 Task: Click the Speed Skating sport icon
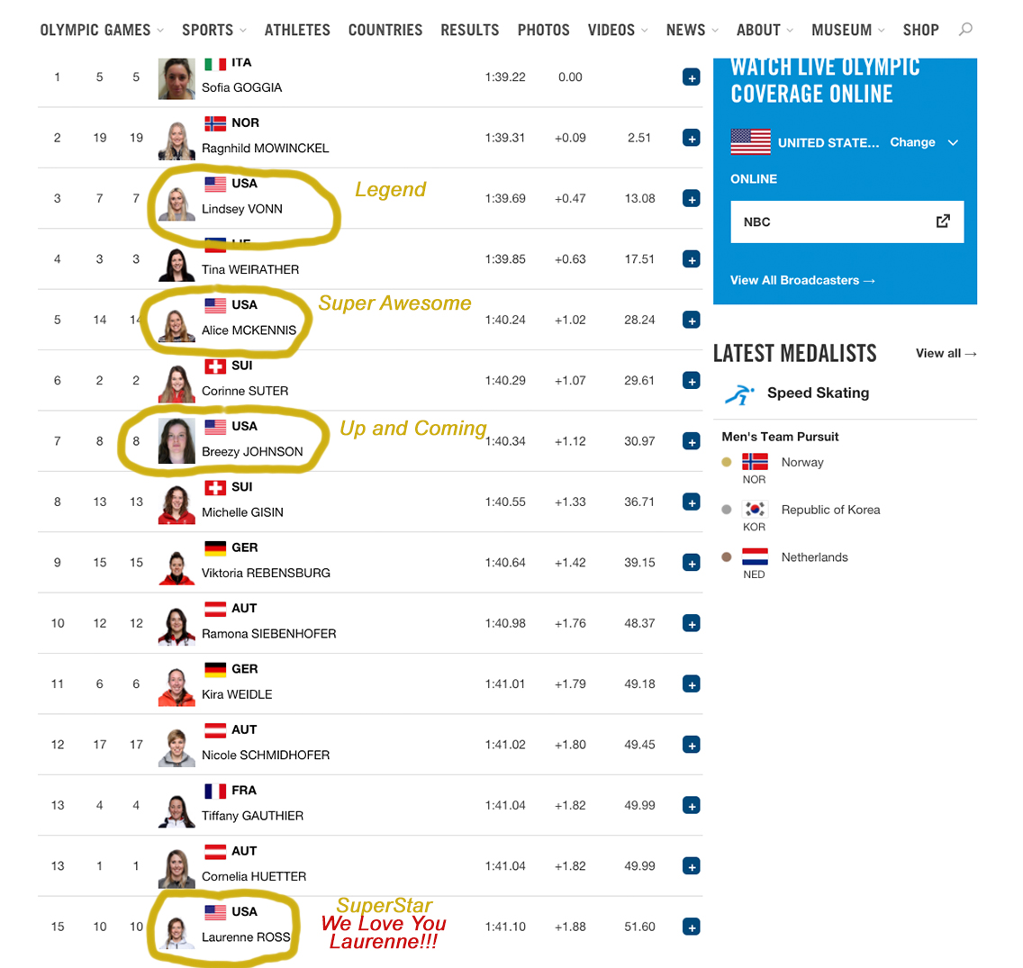[740, 394]
